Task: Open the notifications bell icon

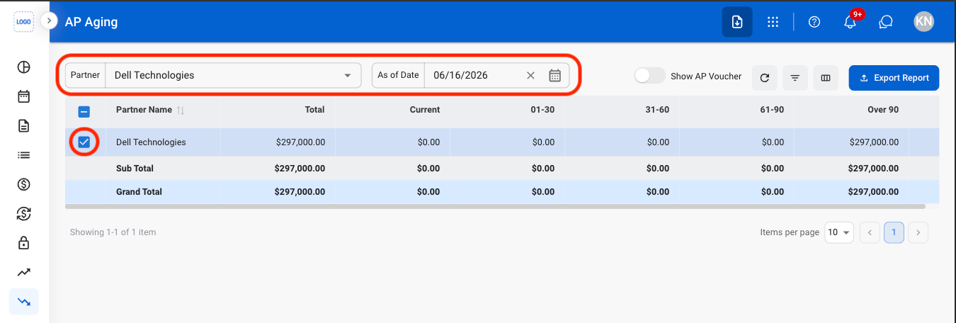Action: 850,22
